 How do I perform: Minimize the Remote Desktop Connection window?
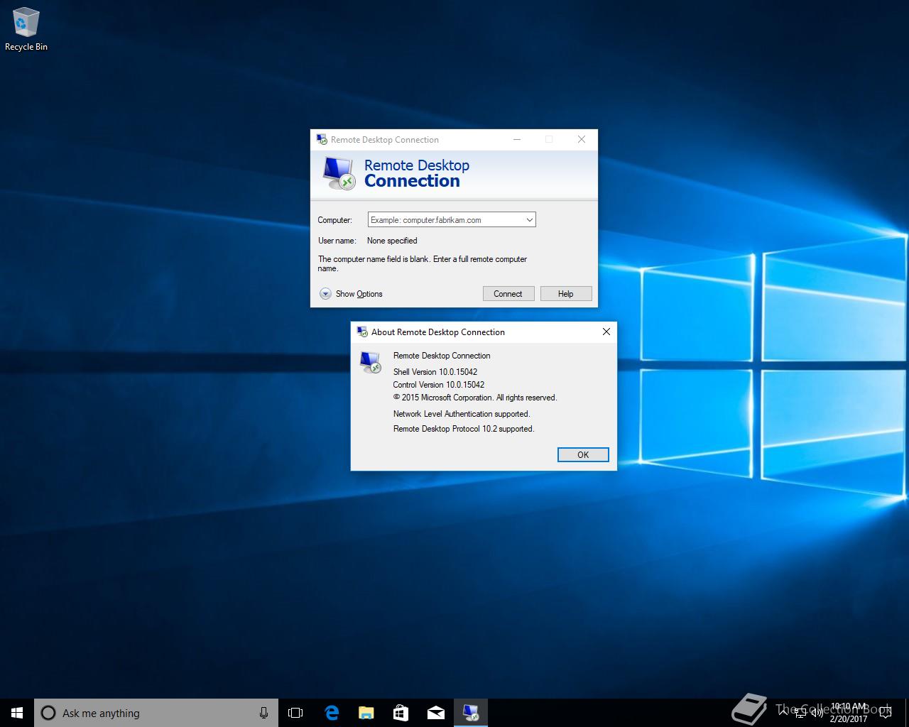517,139
